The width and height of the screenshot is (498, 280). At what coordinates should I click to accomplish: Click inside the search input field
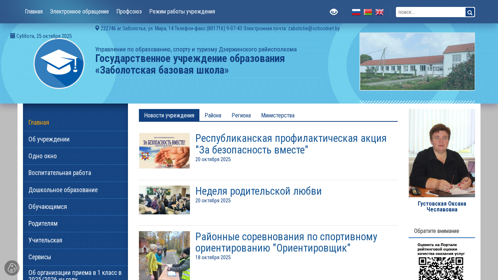point(430,12)
